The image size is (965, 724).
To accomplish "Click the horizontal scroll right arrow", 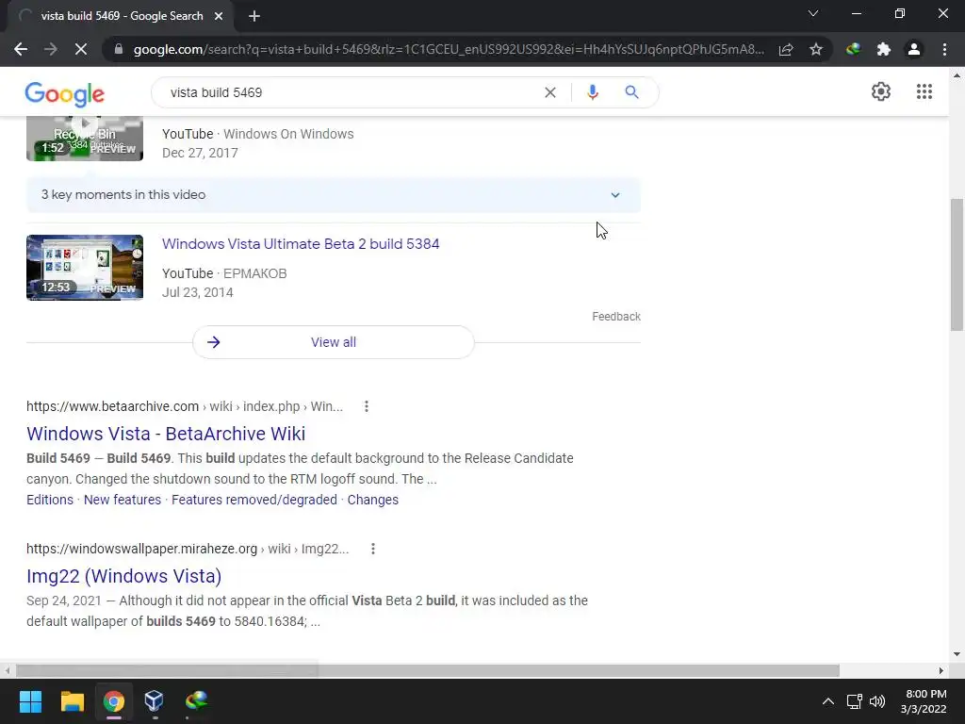I will coord(941,670).
